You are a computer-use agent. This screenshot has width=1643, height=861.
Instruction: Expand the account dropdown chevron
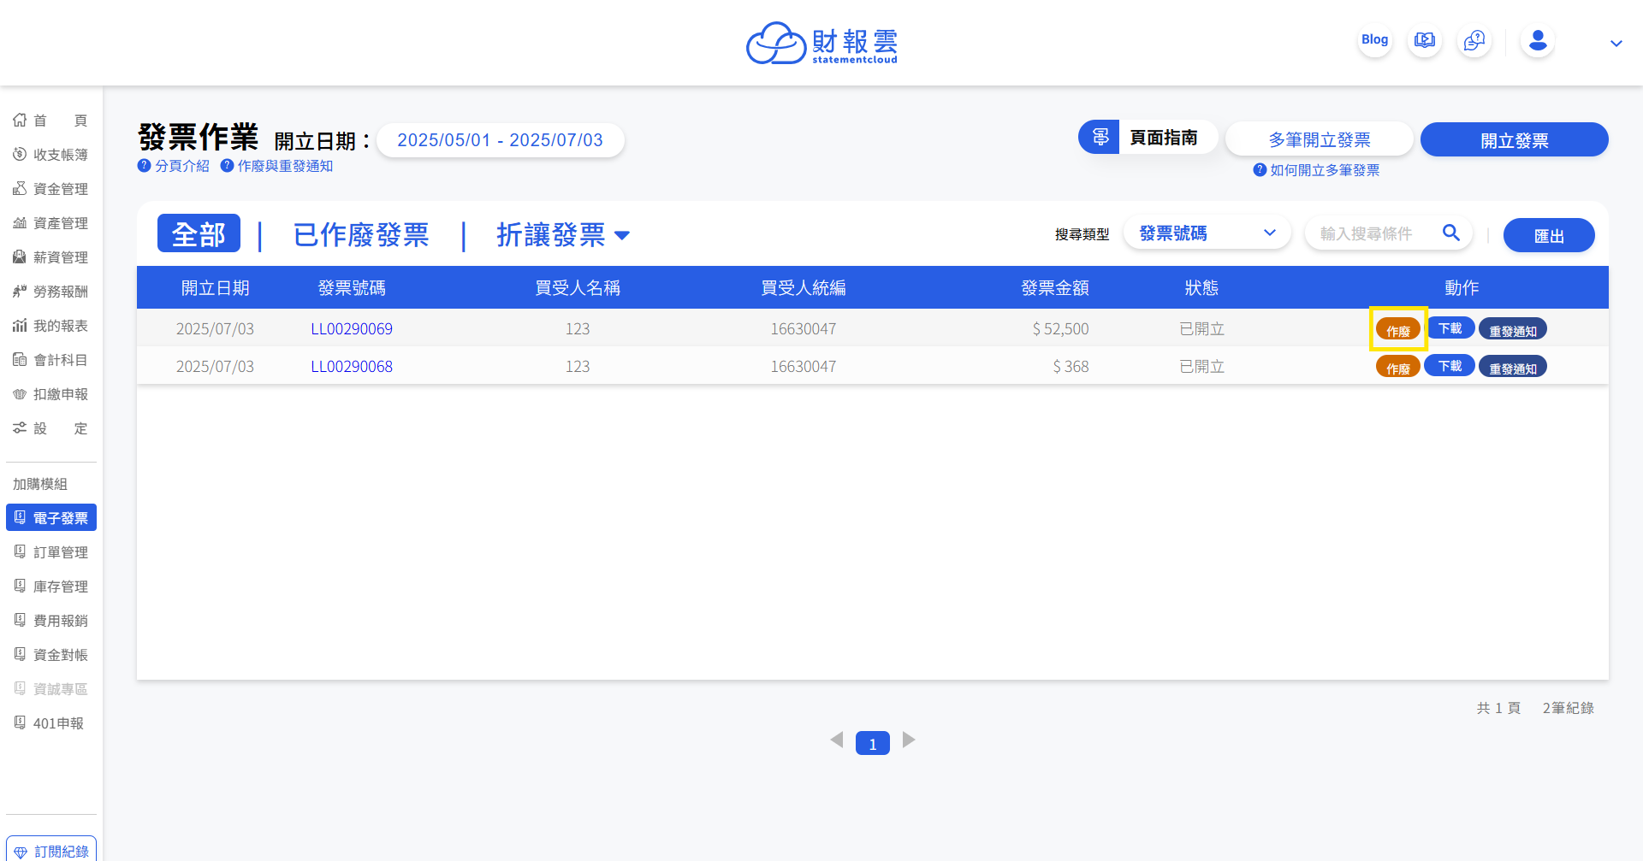(1616, 44)
